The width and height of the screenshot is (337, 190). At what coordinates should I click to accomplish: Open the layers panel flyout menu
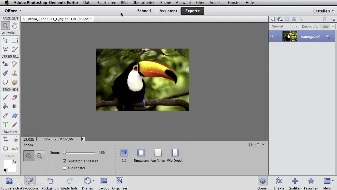click(x=333, y=19)
